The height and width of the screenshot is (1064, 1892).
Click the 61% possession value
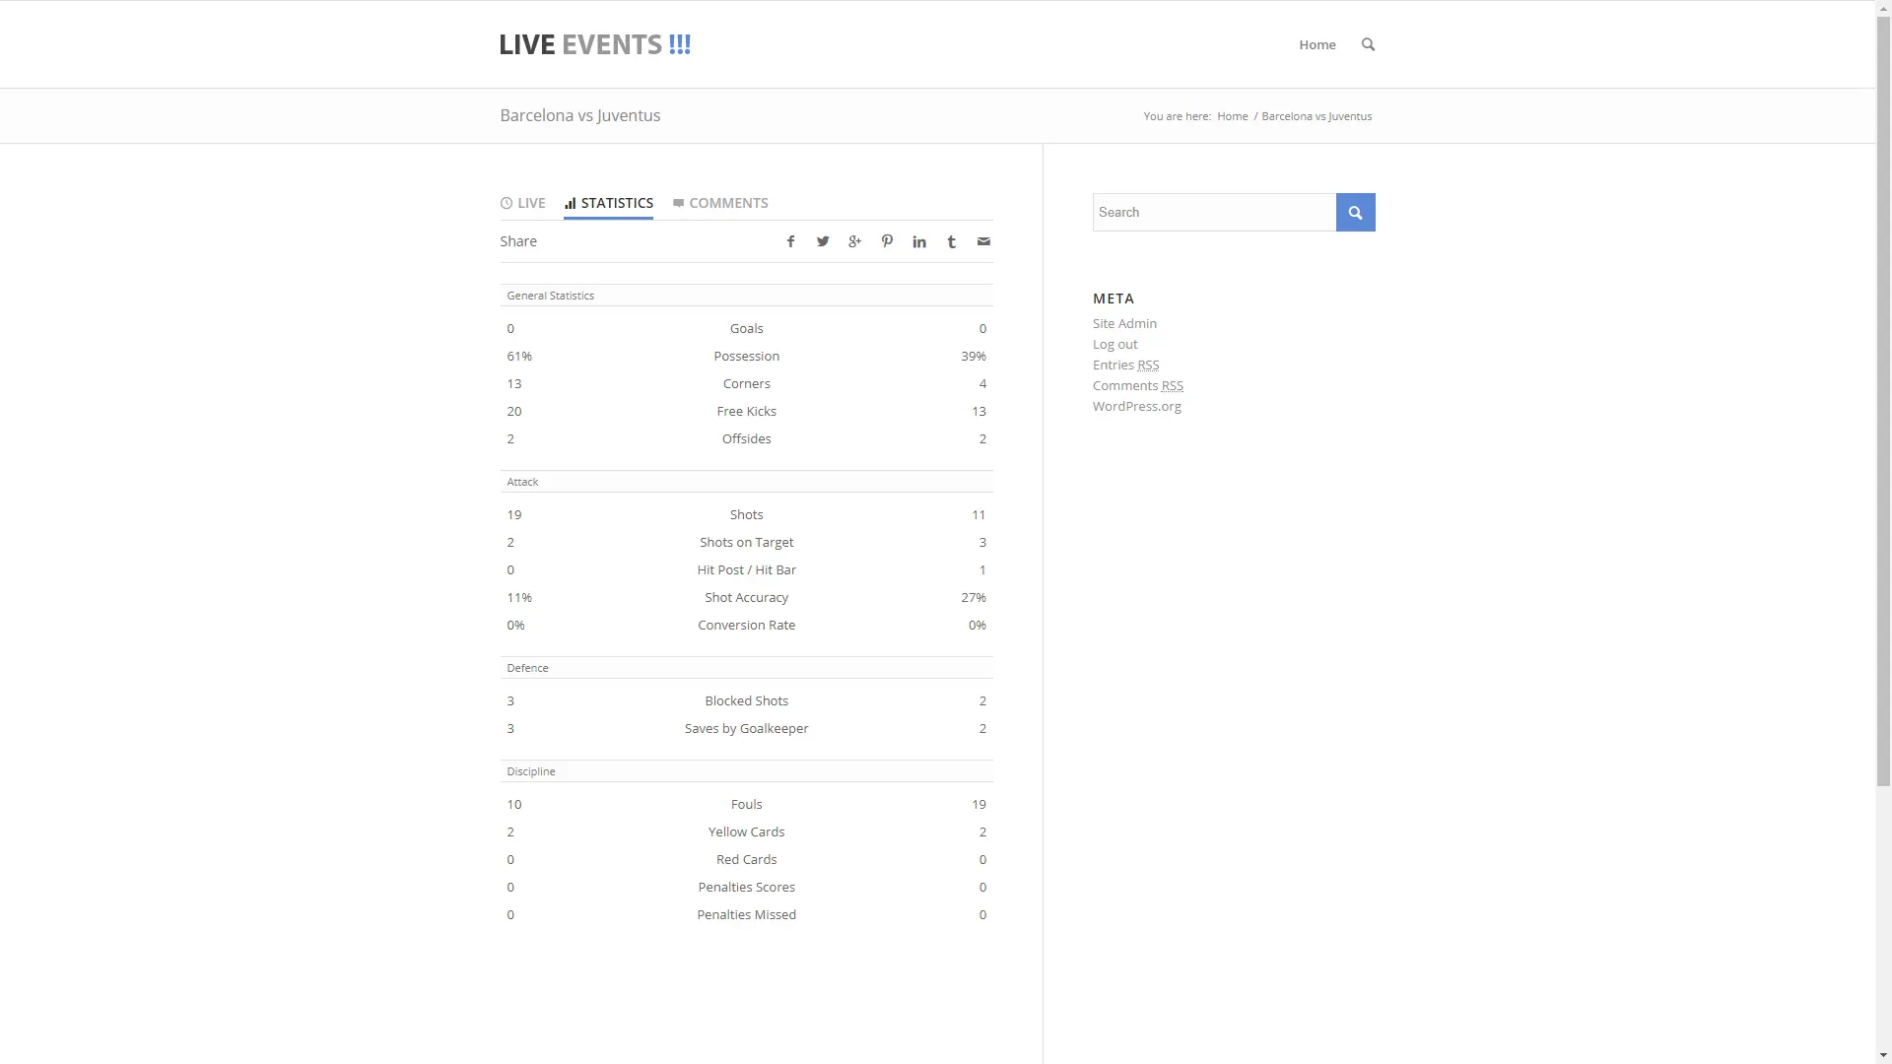(x=519, y=356)
